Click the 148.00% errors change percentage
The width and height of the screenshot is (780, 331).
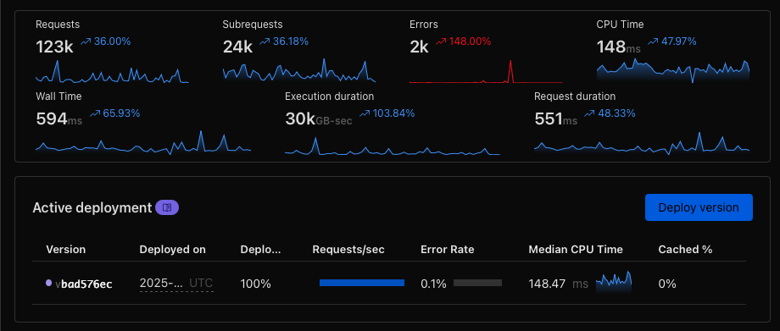click(470, 41)
